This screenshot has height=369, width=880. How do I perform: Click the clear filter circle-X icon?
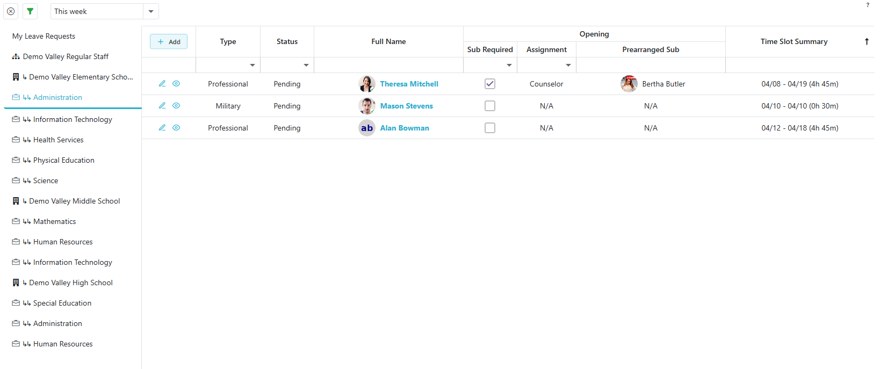click(11, 11)
